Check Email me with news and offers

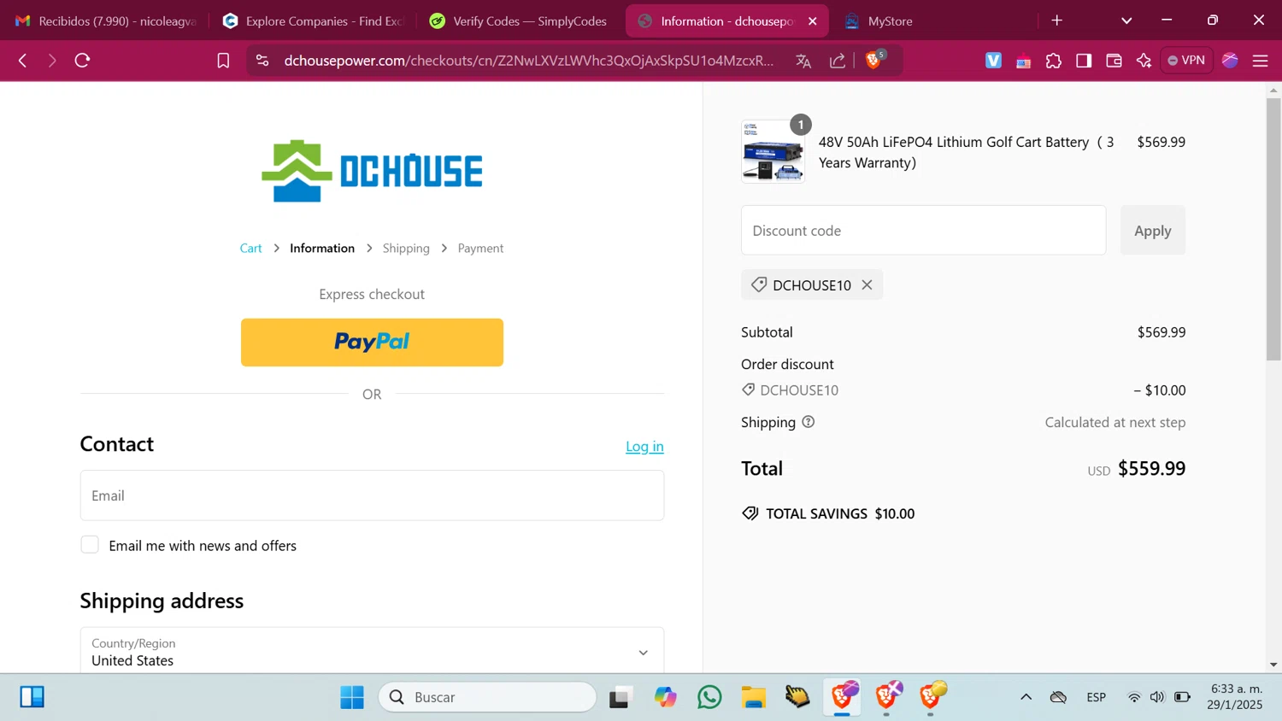click(90, 545)
